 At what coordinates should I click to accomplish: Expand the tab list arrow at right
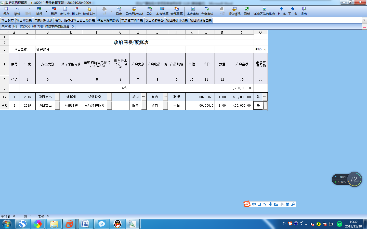point(364,20)
